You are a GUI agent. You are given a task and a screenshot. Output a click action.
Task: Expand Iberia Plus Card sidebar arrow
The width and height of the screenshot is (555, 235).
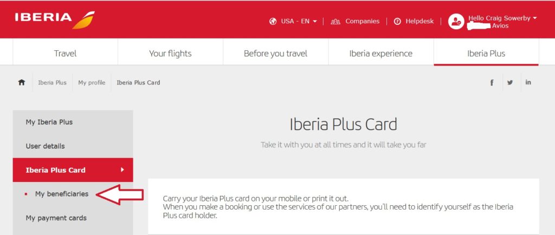(122, 170)
